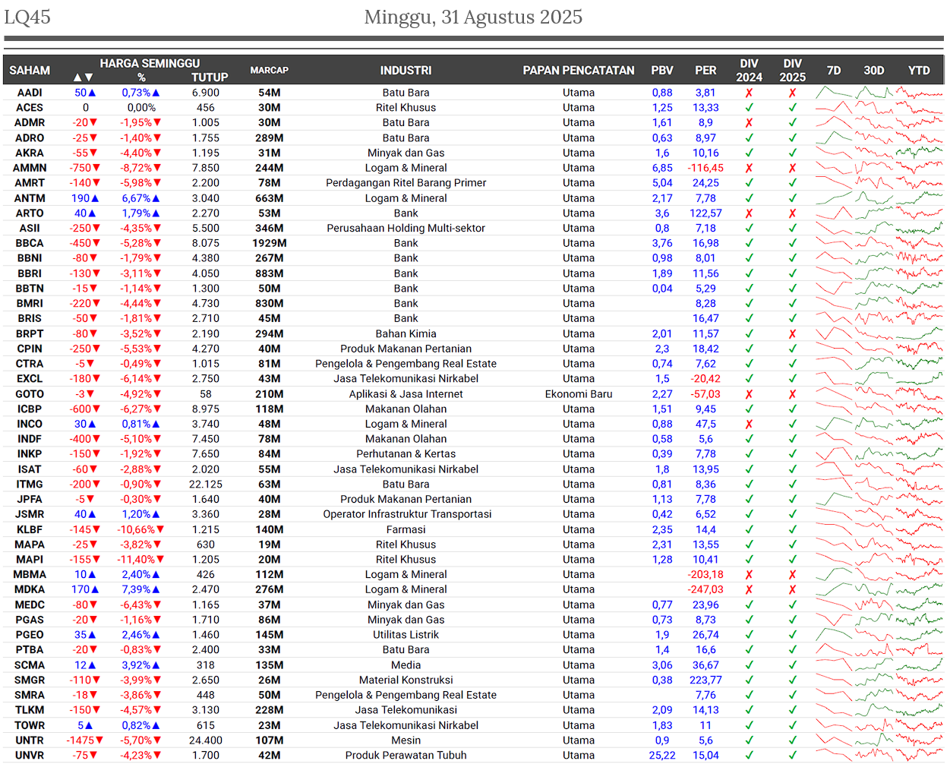950x764 pixels.
Task: Click the red X in AADI's DIV 2024 column
Action: [749, 93]
